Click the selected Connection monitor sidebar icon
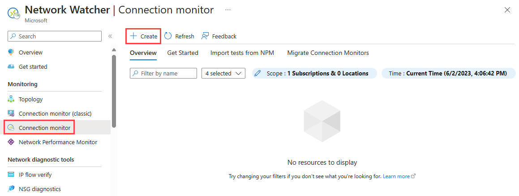The width and height of the screenshot is (519, 196). click(x=11, y=128)
